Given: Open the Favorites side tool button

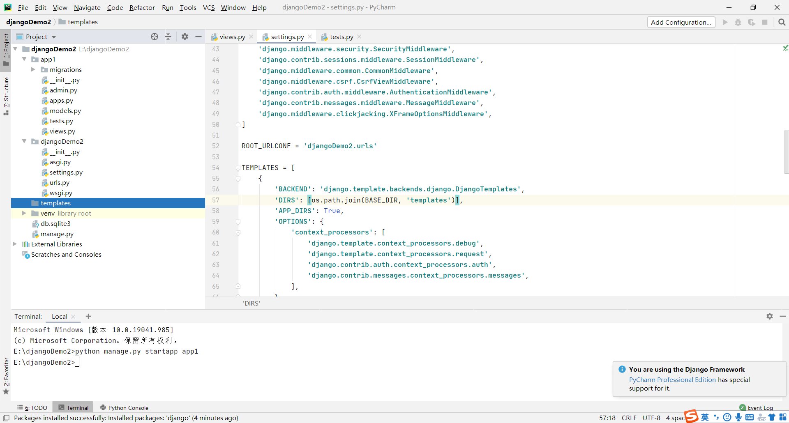Looking at the screenshot, I should 6,376.
